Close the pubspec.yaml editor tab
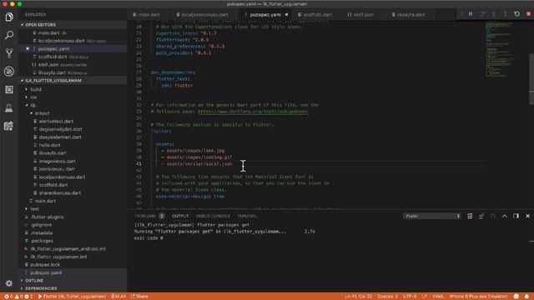This screenshot has width=534, height=300. pyautogui.click(x=286, y=15)
